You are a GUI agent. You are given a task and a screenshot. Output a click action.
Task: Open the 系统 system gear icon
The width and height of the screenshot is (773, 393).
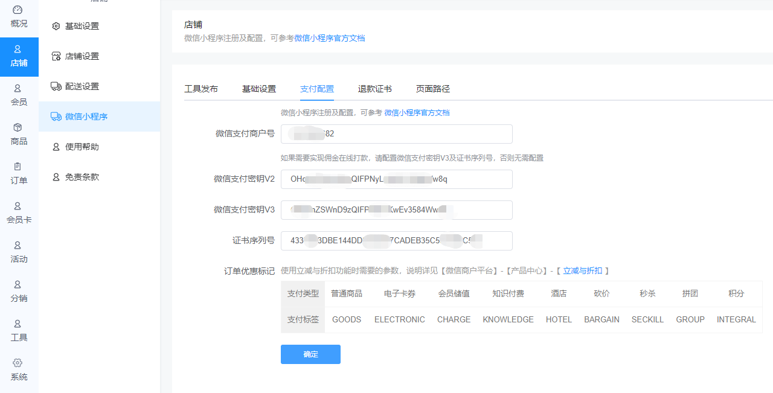pos(18,363)
